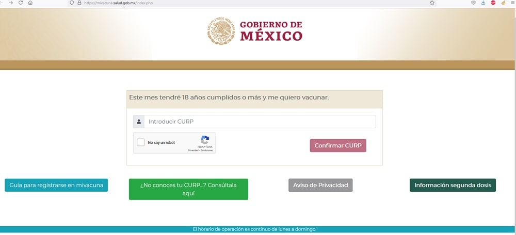Go forward with the browser arrow

11,3
